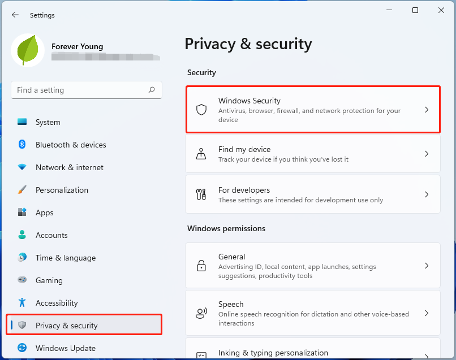Click the Personalization paintbrush icon
The width and height of the screenshot is (456, 360).
pyautogui.click(x=22, y=190)
